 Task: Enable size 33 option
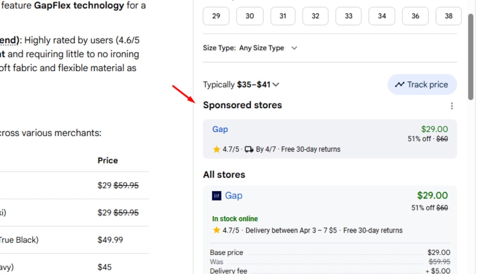pos(348,16)
